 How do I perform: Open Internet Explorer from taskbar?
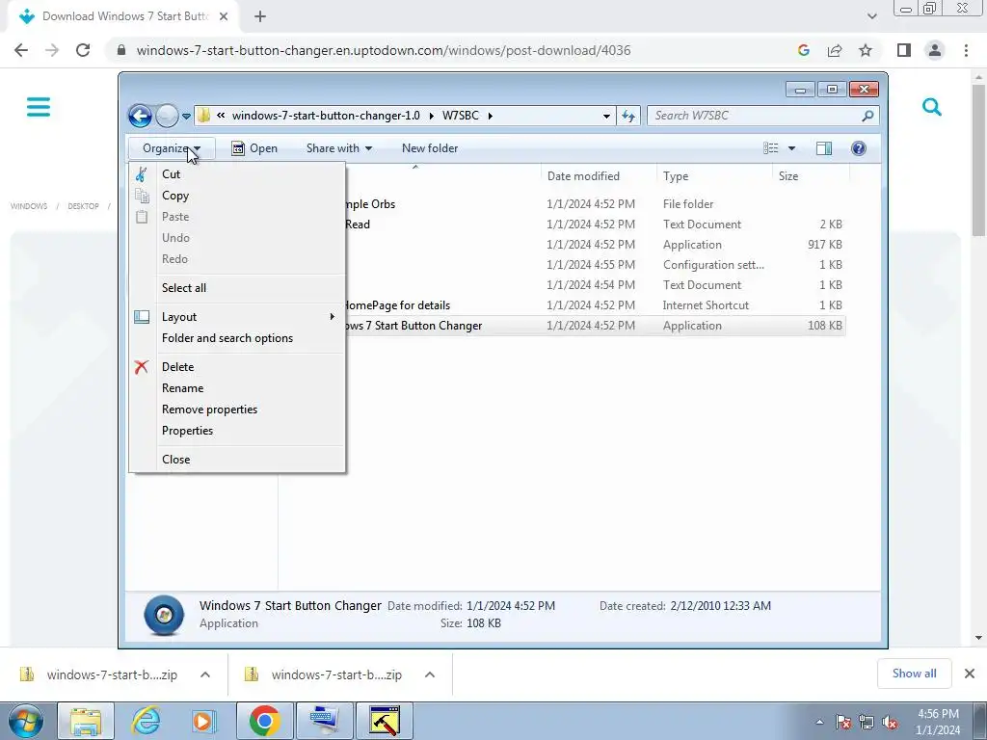pyautogui.click(x=146, y=721)
